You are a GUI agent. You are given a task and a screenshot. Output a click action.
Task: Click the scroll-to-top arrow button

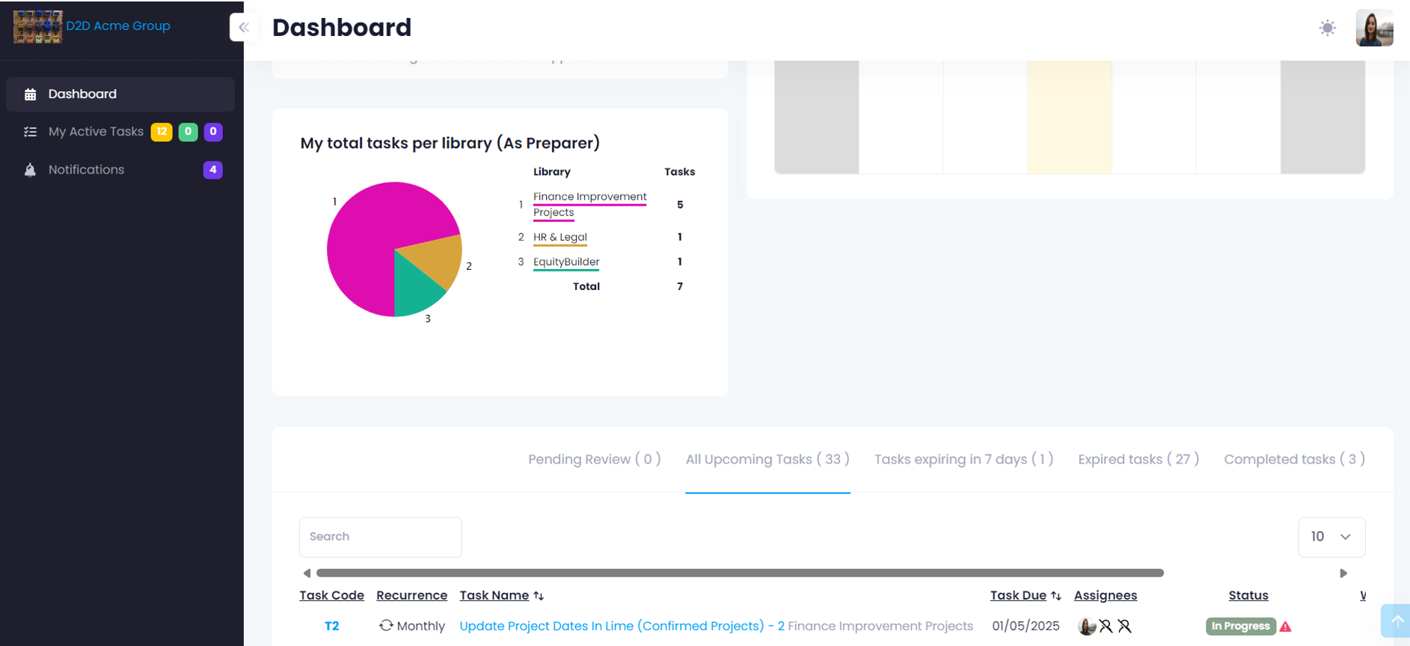click(x=1396, y=621)
